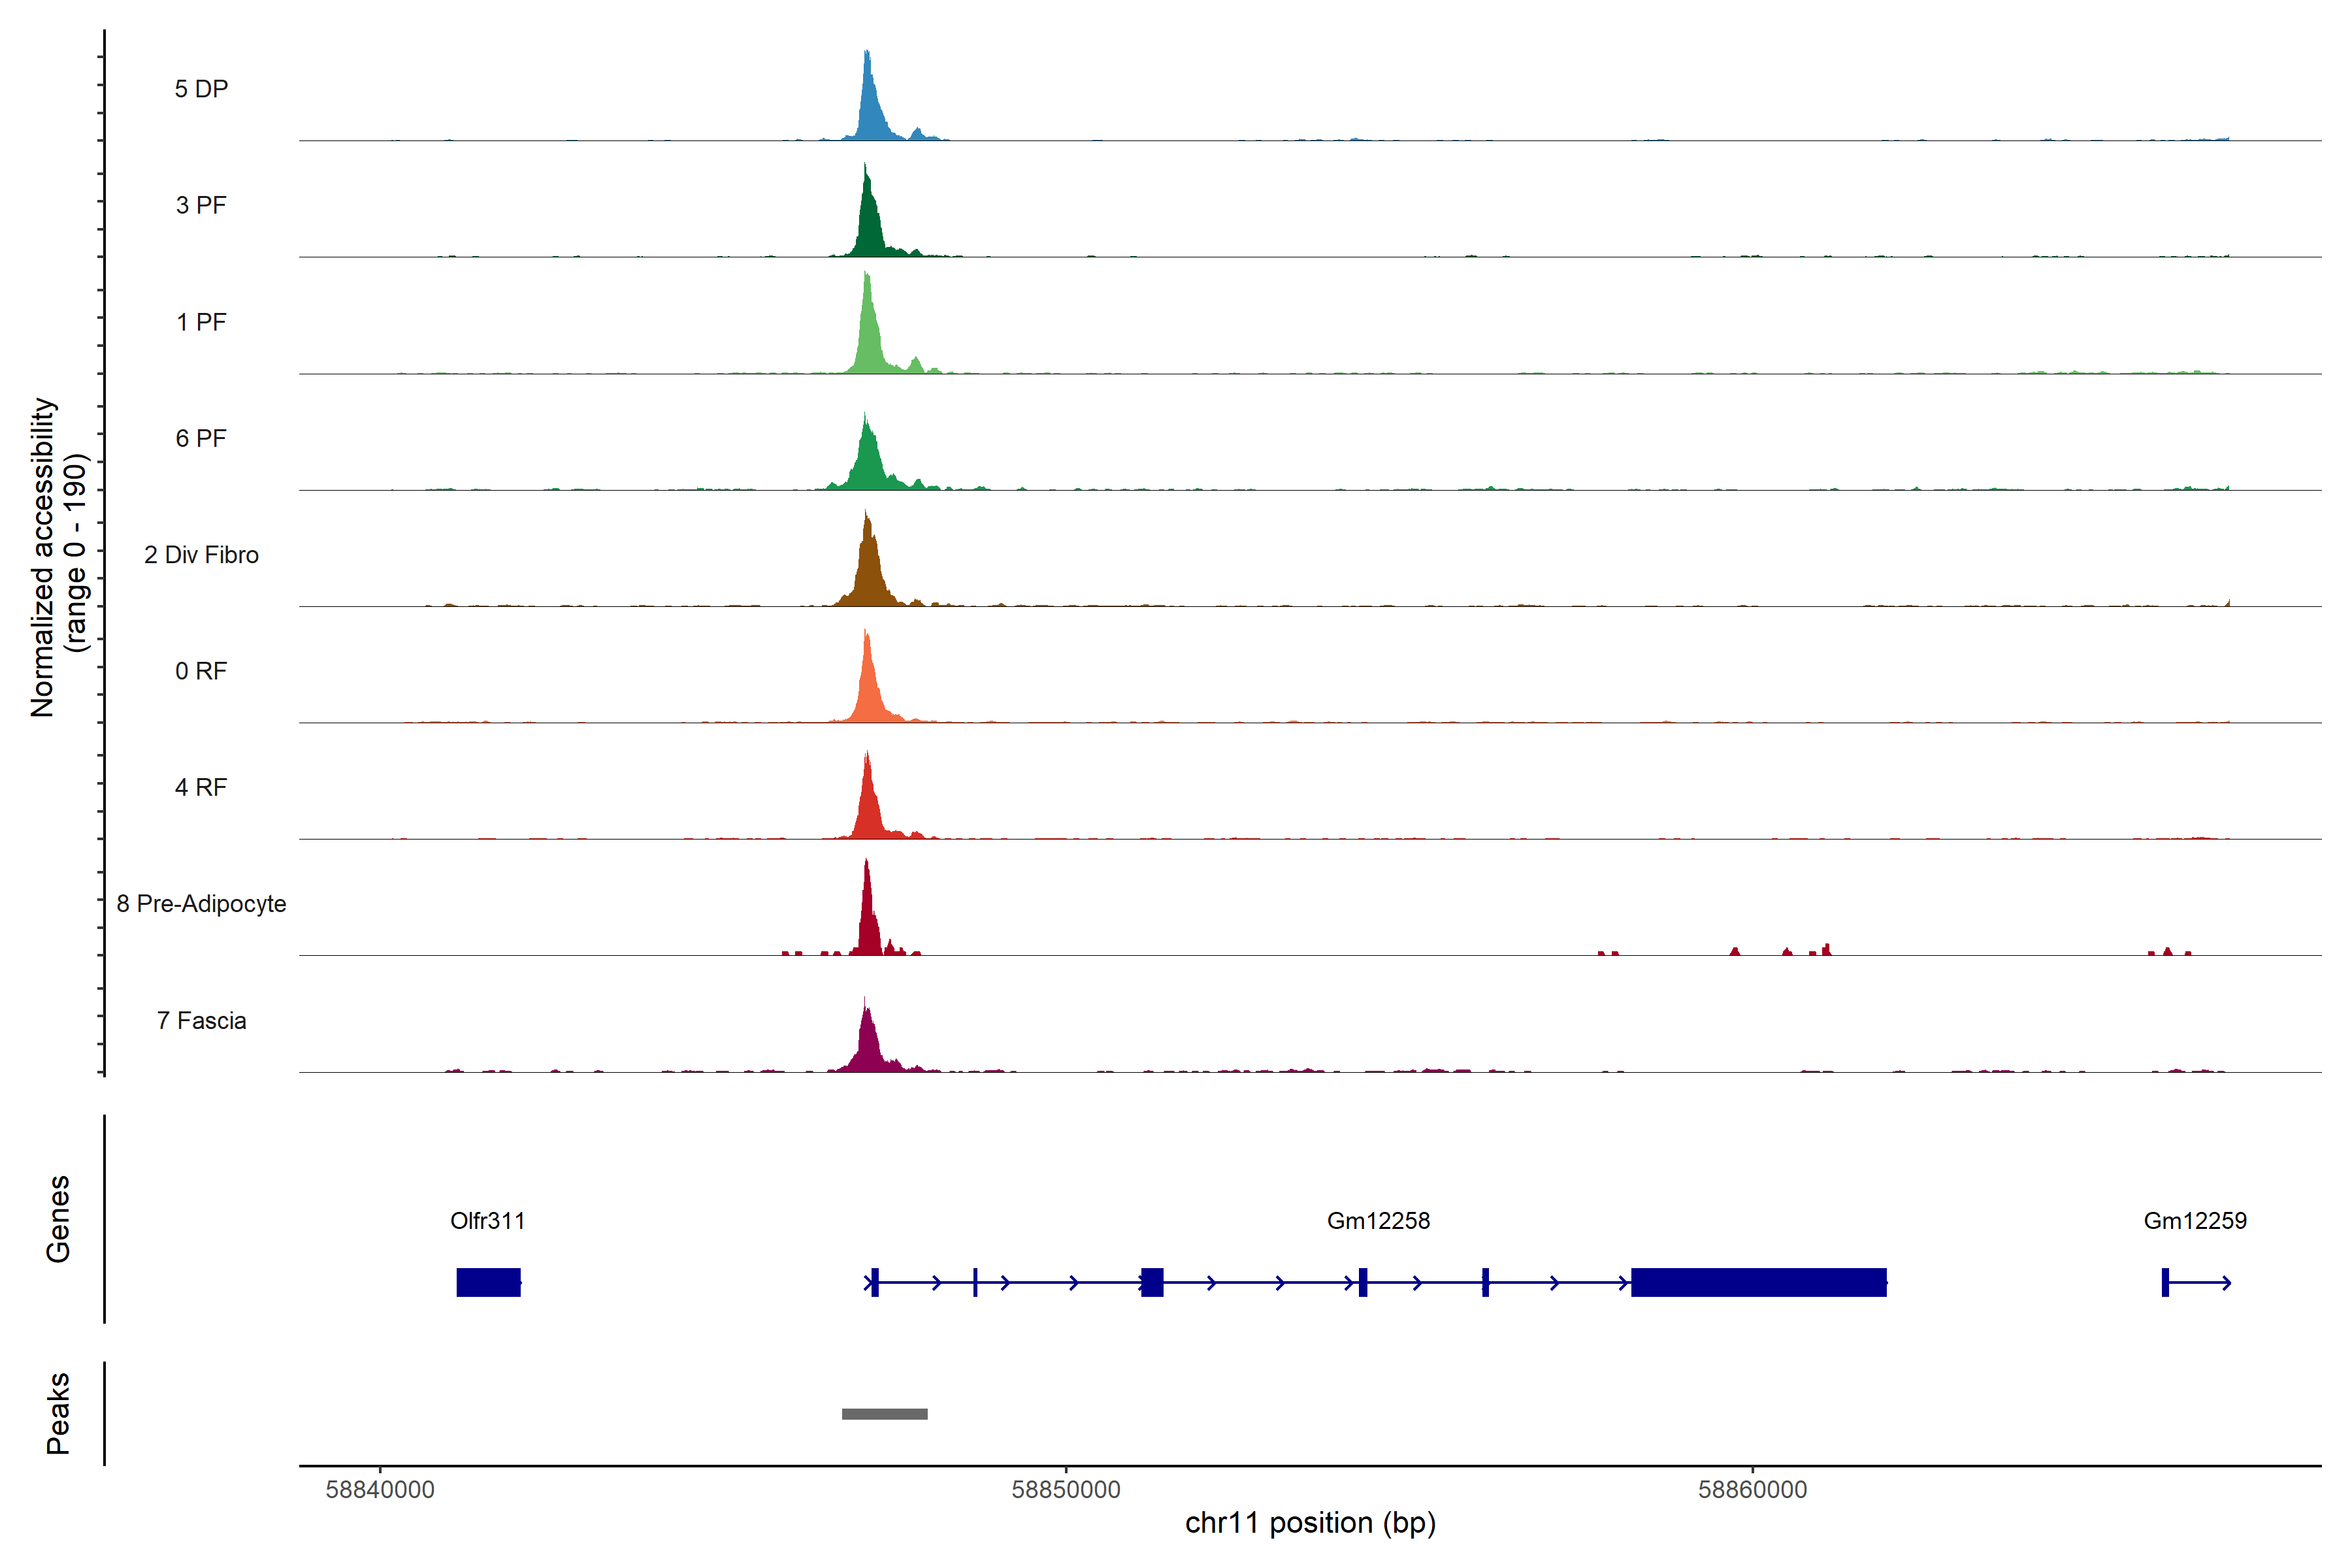
Task: Click the Gm12258 gene label
Action: (1378, 1221)
